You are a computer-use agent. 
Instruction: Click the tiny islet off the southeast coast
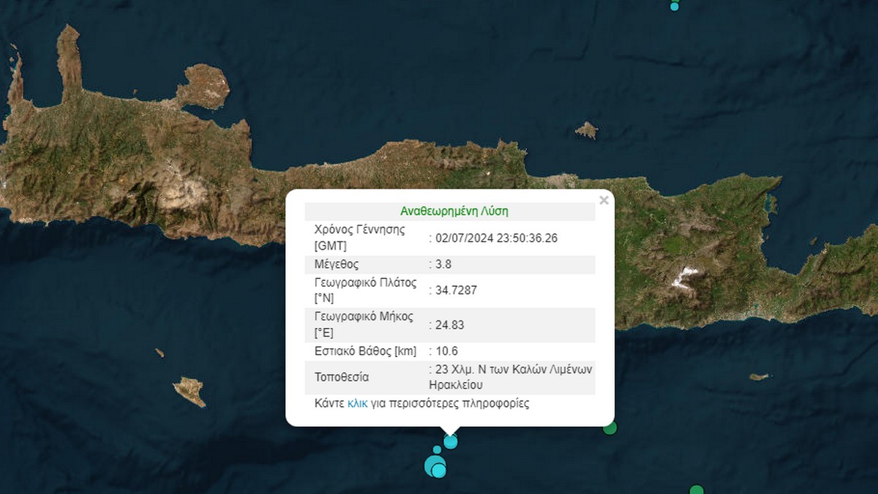click(759, 377)
